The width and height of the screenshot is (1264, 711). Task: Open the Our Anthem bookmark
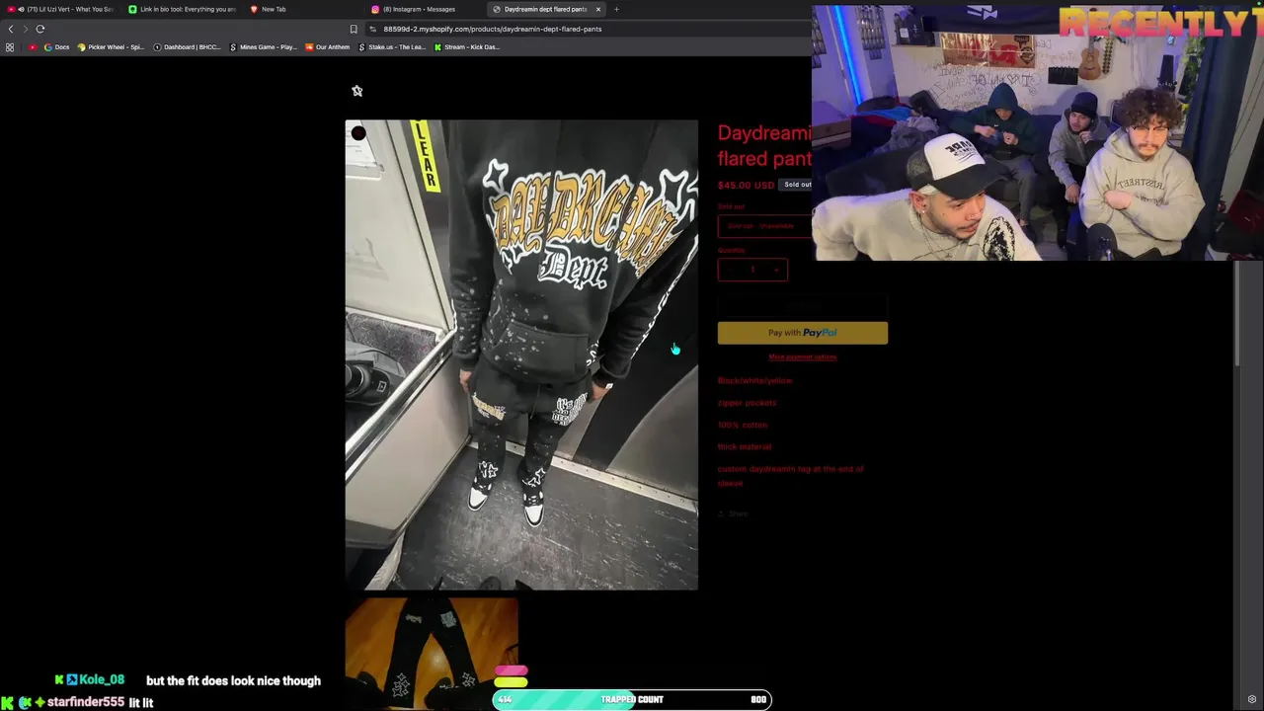click(327, 47)
